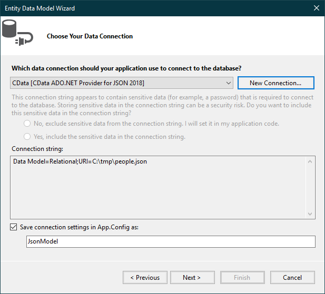Image resolution: width=325 pixels, height=294 pixels.
Task: Click the 'Which data connection' question label
Action: (126, 68)
